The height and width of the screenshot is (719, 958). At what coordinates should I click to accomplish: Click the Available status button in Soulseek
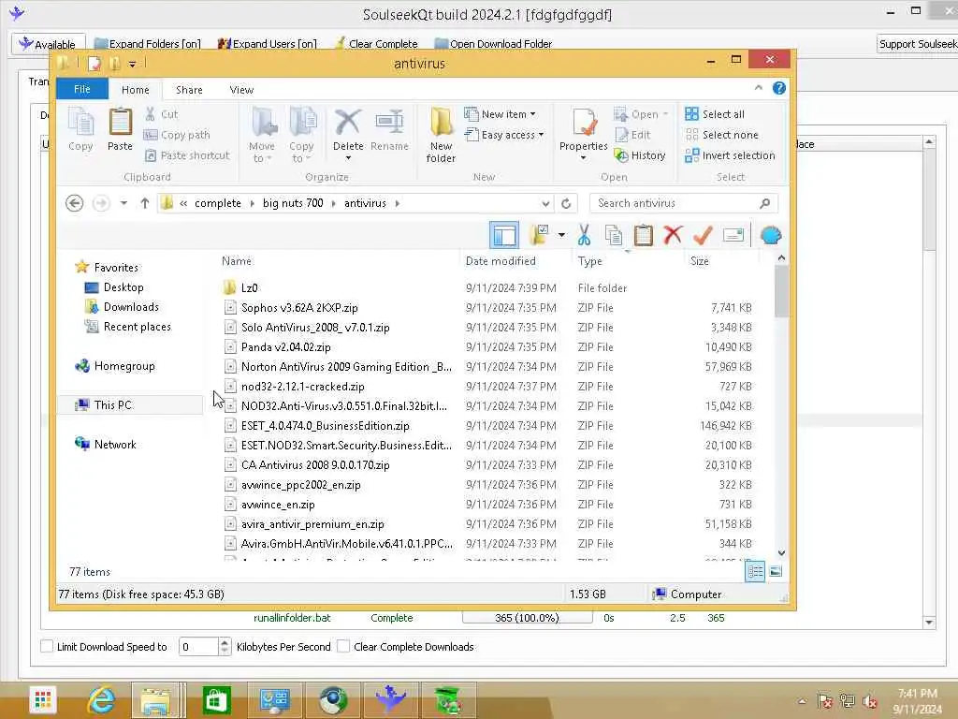[49, 44]
